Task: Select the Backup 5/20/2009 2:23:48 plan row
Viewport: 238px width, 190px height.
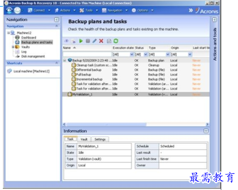Action: 136,60
